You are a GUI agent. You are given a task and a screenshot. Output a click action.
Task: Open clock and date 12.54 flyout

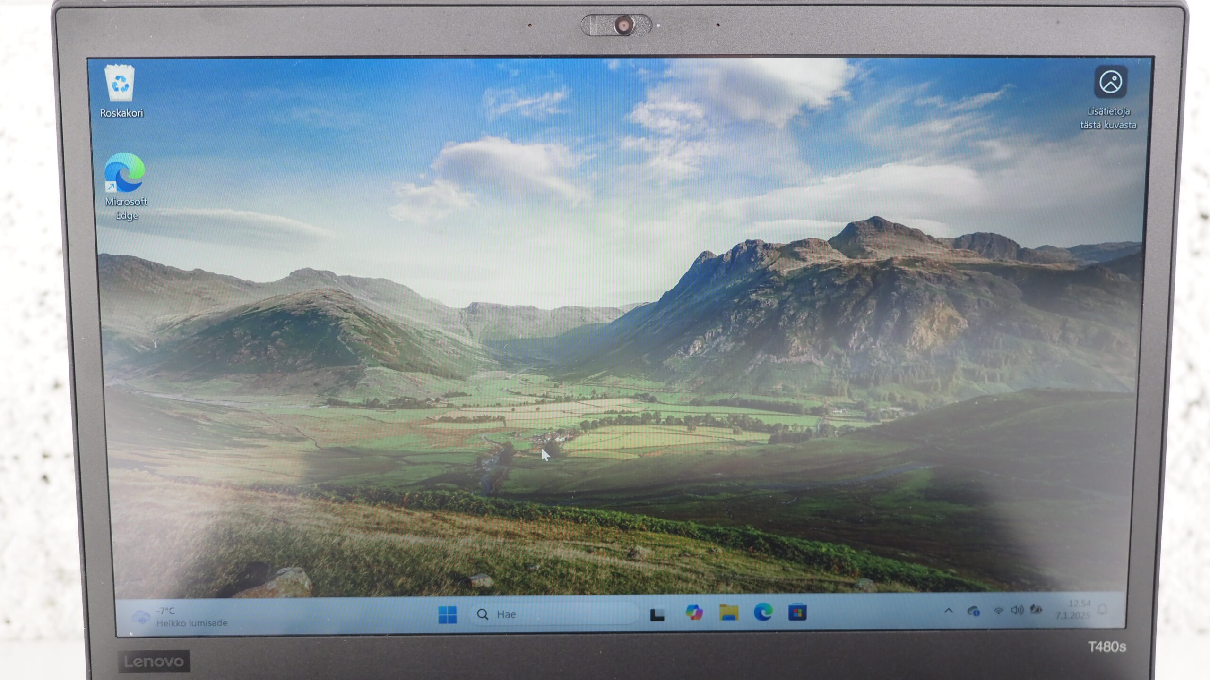click(x=1073, y=610)
